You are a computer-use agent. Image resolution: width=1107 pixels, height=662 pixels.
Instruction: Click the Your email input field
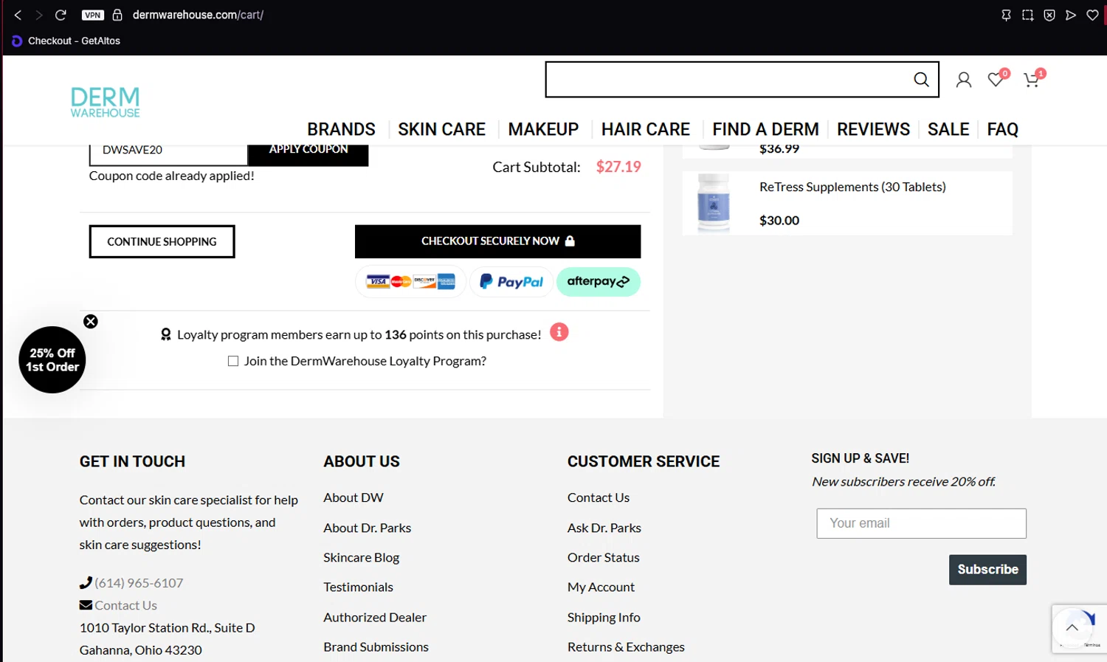point(921,523)
